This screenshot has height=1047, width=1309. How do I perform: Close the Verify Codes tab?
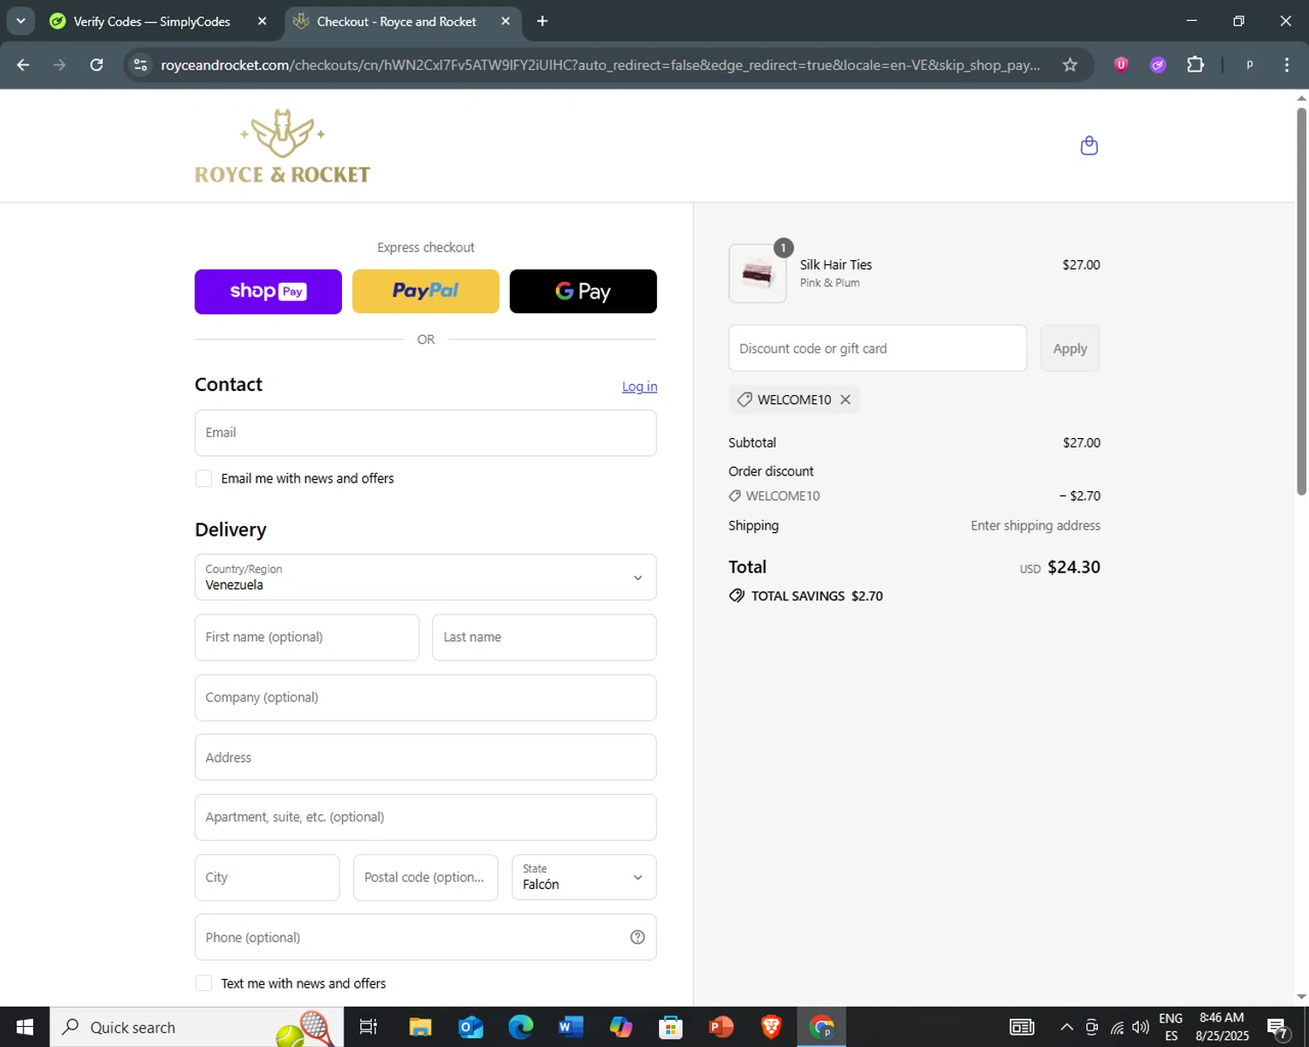coord(262,21)
